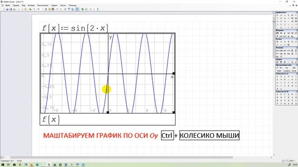This screenshot has width=298, height=167.
Task: Click the Print toolbar icon
Action: tap(14, 9)
